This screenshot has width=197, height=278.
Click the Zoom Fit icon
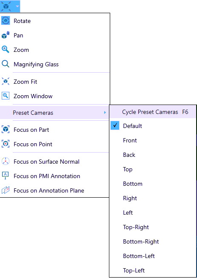click(x=6, y=82)
